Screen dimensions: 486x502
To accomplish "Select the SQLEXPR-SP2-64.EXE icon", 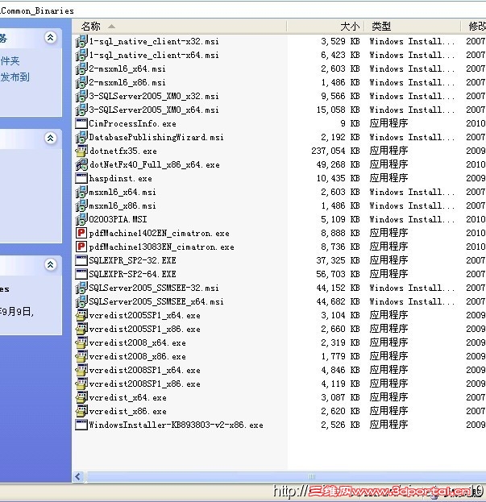I will click(81, 274).
